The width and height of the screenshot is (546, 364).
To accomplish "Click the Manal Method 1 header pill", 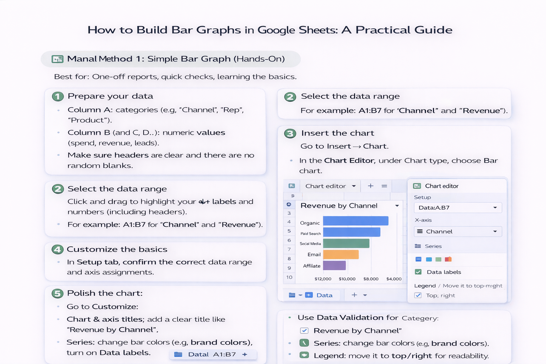I will [x=171, y=59].
